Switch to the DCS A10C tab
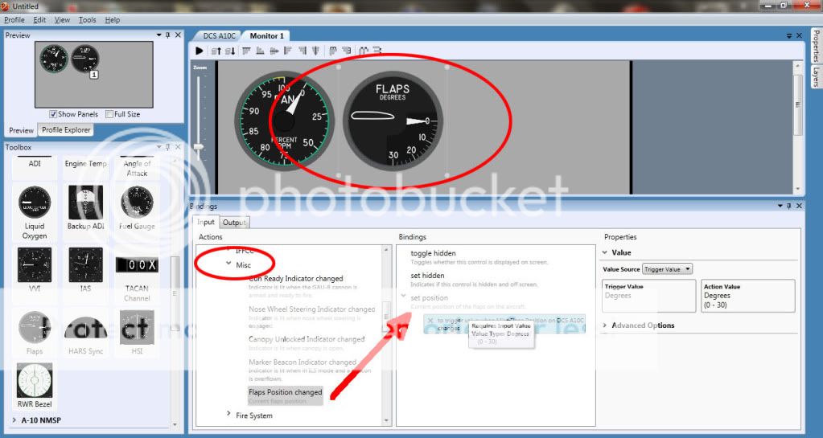The image size is (823, 438). tap(220, 35)
